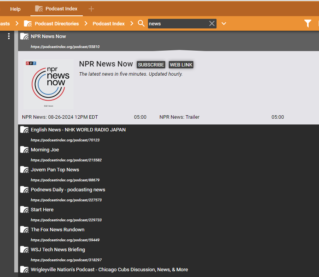
Task: Play NPR News 08-26-2024 12PM EDT episode
Action: pos(60,117)
